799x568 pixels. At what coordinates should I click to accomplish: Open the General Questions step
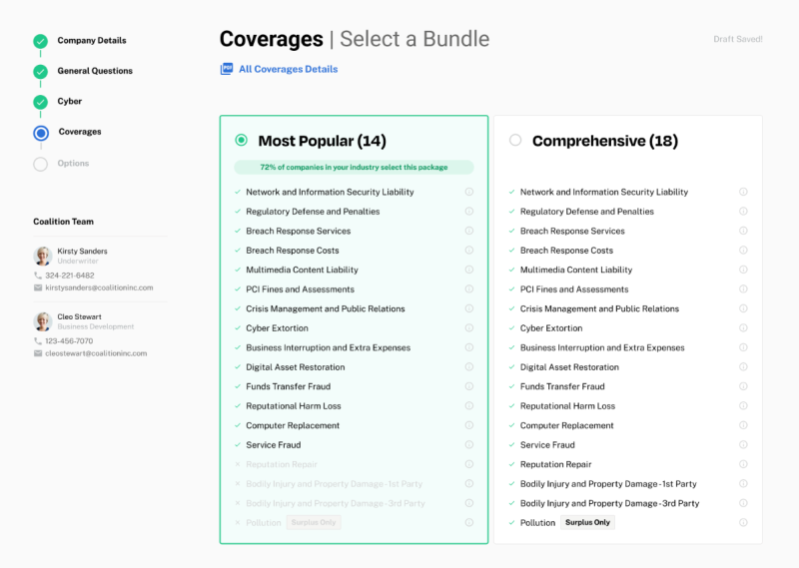tap(95, 71)
